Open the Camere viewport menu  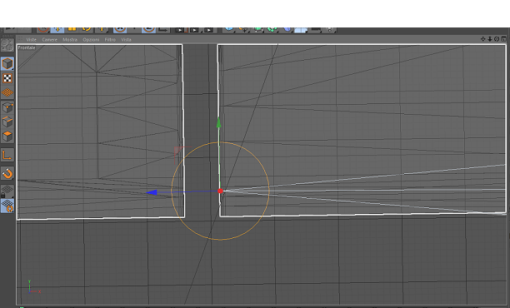[49, 40]
